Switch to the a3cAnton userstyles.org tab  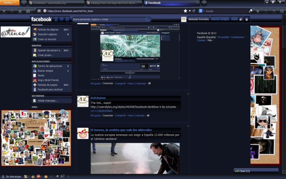(x=56, y=3)
